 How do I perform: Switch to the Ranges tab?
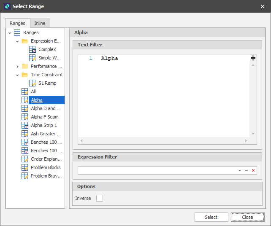pos(17,23)
